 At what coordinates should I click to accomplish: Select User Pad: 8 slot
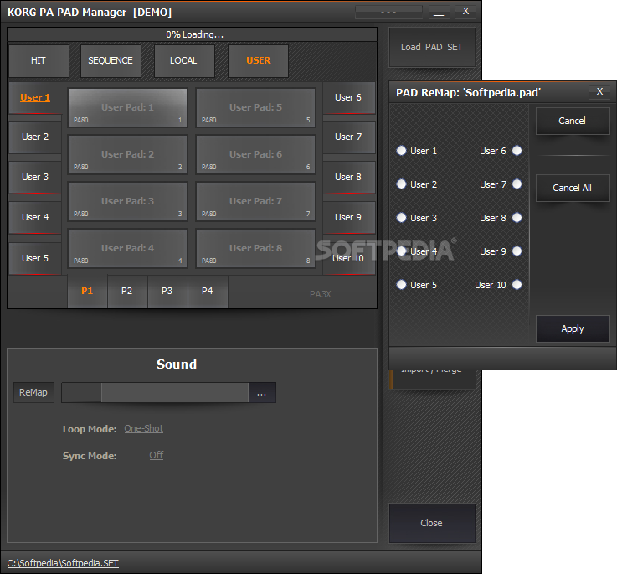(256, 248)
